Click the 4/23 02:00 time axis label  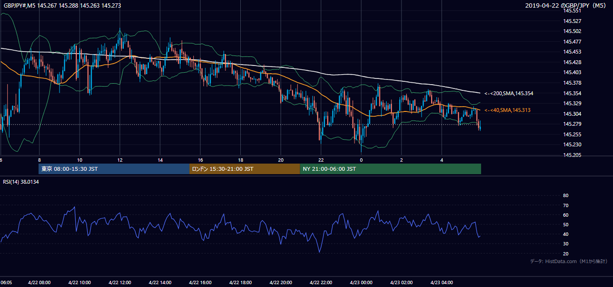point(402,283)
